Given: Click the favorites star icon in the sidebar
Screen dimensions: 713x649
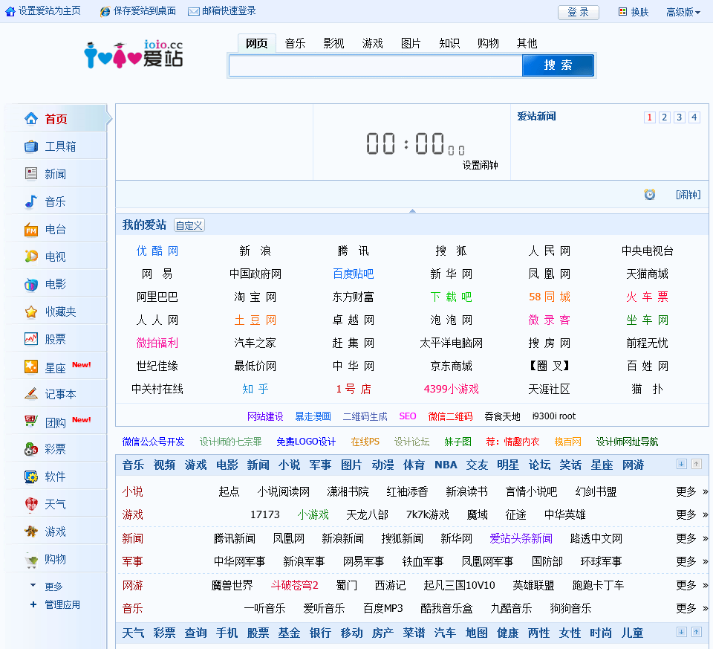Looking at the screenshot, I should pyautogui.click(x=31, y=311).
